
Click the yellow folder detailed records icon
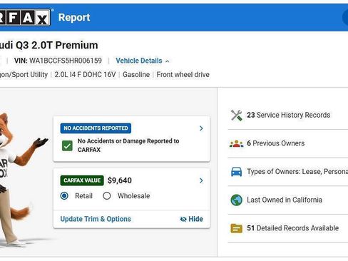pos(237,228)
